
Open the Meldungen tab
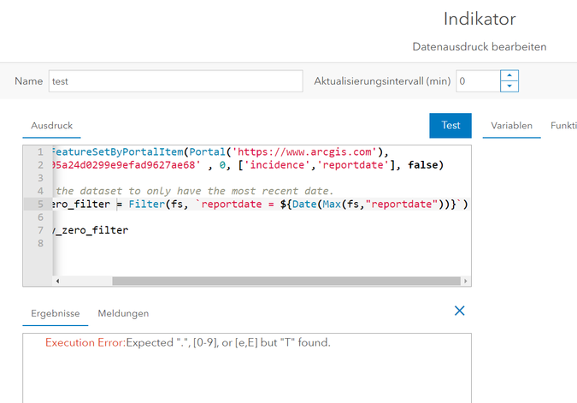pyautogui.click(x=123, y=313)
